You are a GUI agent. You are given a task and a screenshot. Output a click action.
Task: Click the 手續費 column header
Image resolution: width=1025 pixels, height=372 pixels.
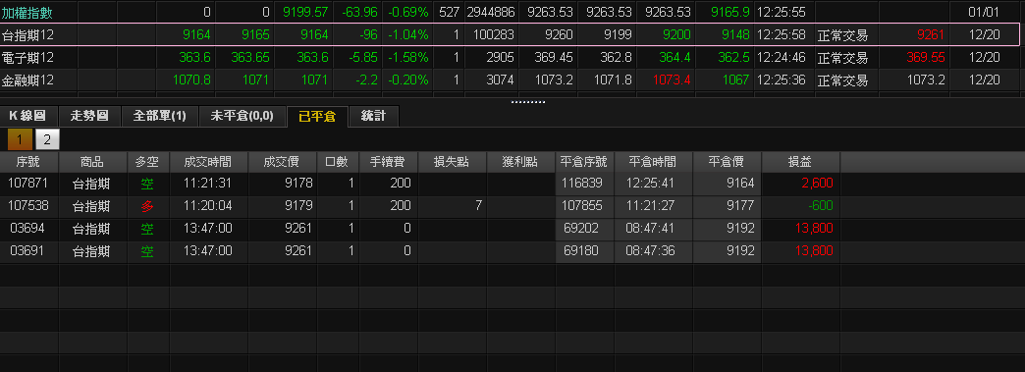click(388, 162)
